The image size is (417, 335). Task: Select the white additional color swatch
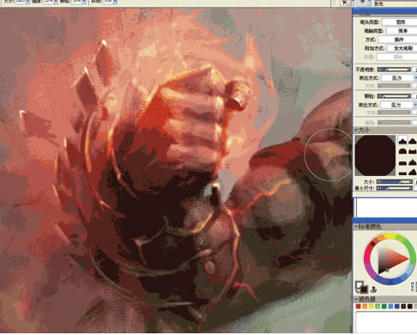[359, 284]
